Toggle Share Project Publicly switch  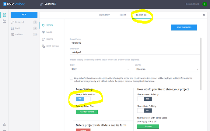point(145,99)
